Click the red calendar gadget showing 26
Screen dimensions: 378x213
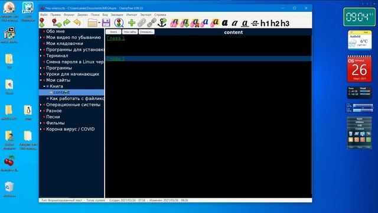(359, 69)
